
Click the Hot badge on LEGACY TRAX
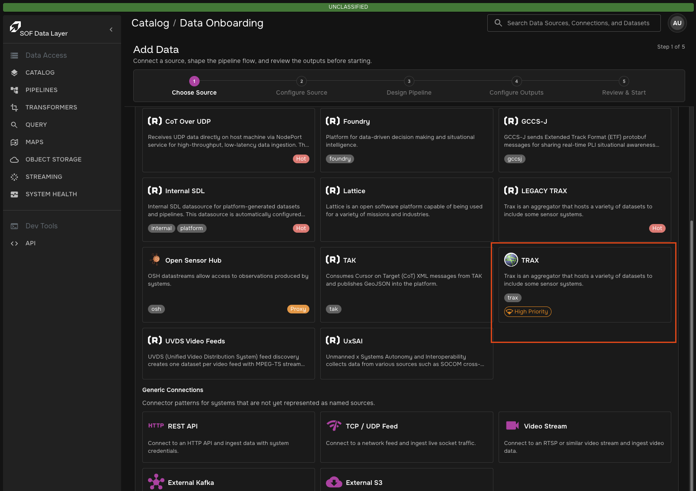tap(657, 228)
